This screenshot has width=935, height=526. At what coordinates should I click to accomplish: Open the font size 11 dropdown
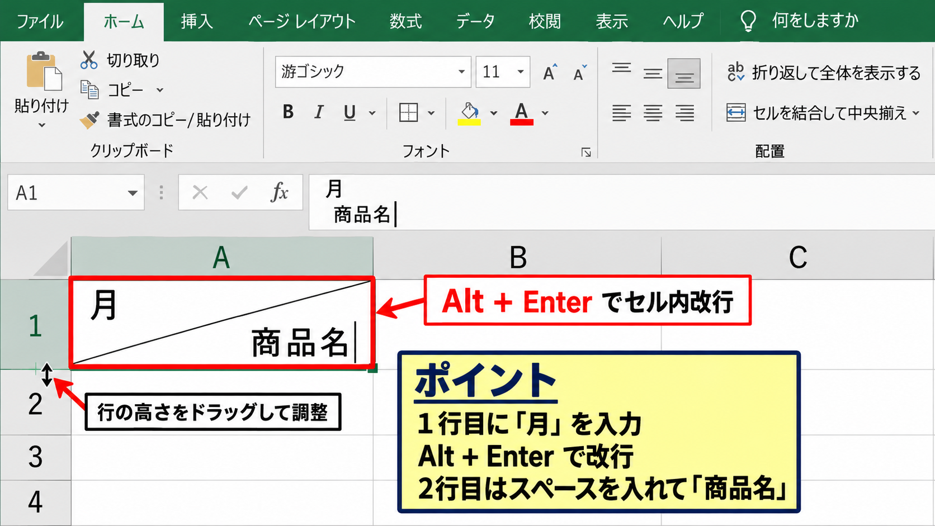pos(521,72)
